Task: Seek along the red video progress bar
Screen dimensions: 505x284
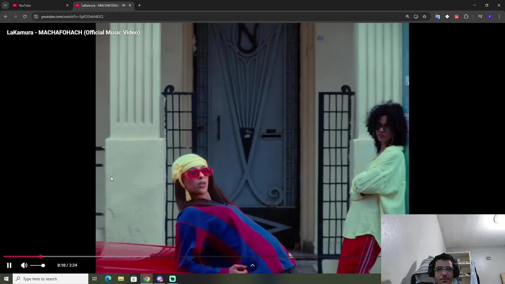Action: [191, 256]
